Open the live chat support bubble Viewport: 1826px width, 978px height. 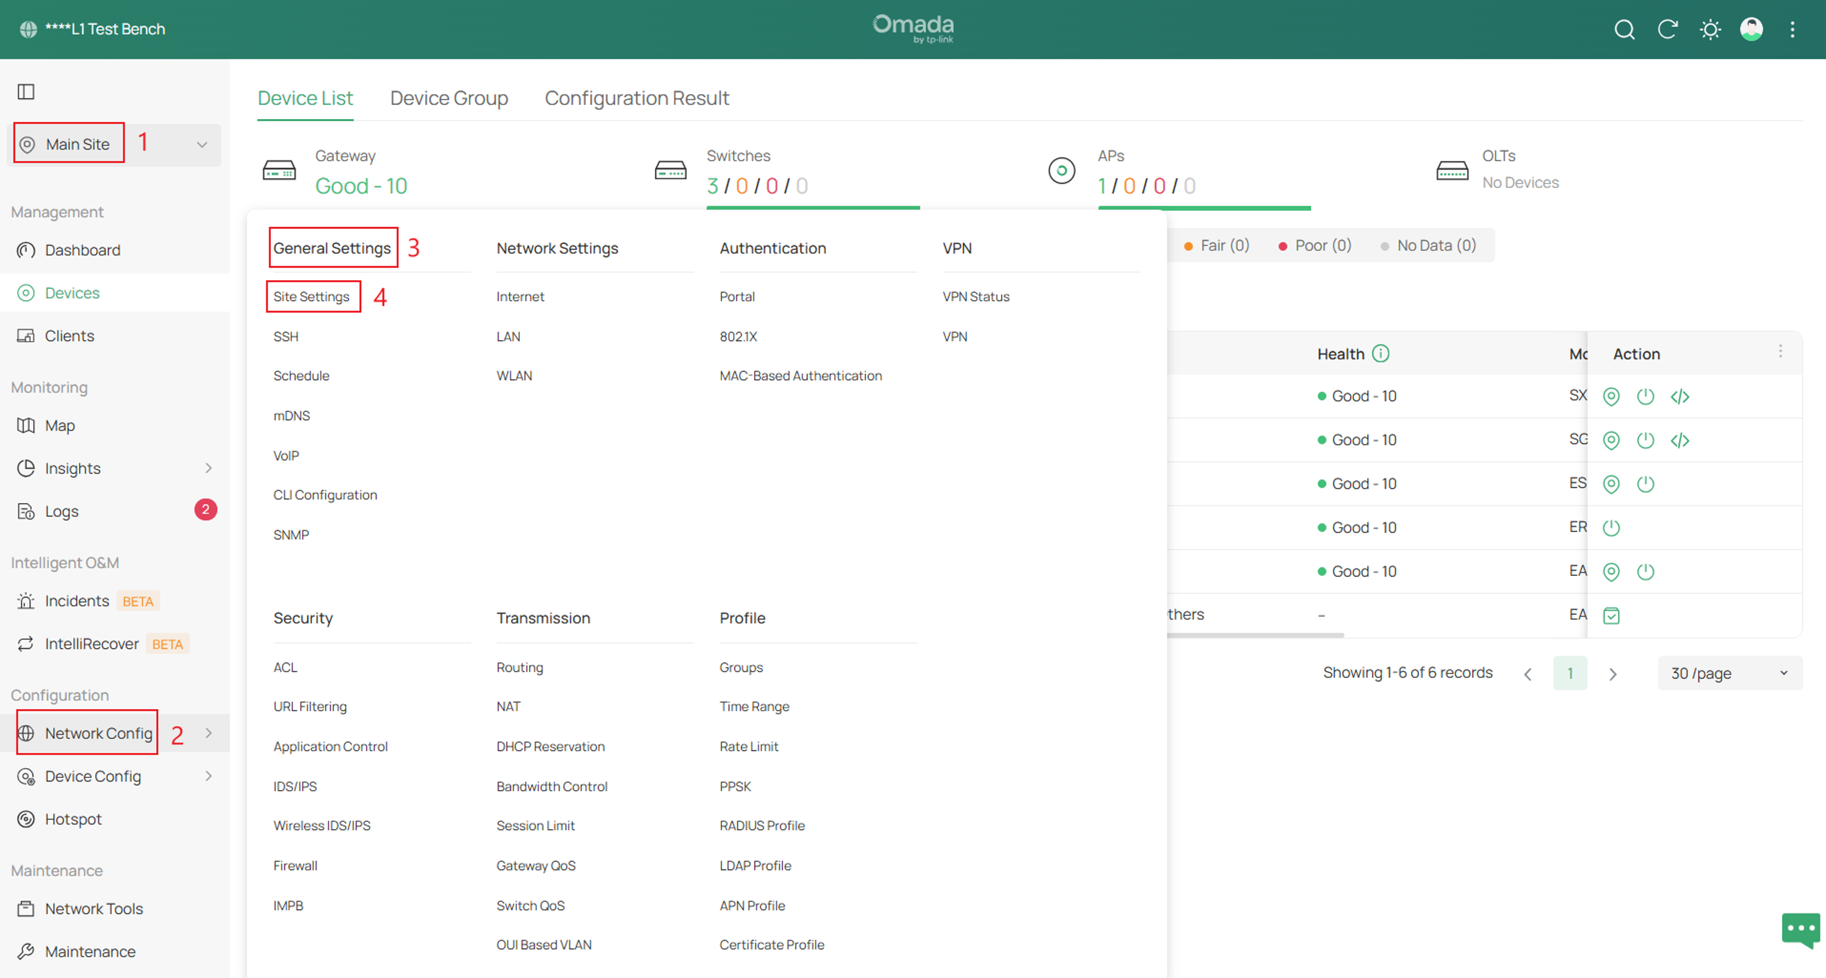coord(1800,929)
